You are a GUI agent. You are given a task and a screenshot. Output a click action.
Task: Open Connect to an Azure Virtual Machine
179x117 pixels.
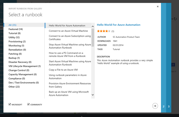(68, 31)
